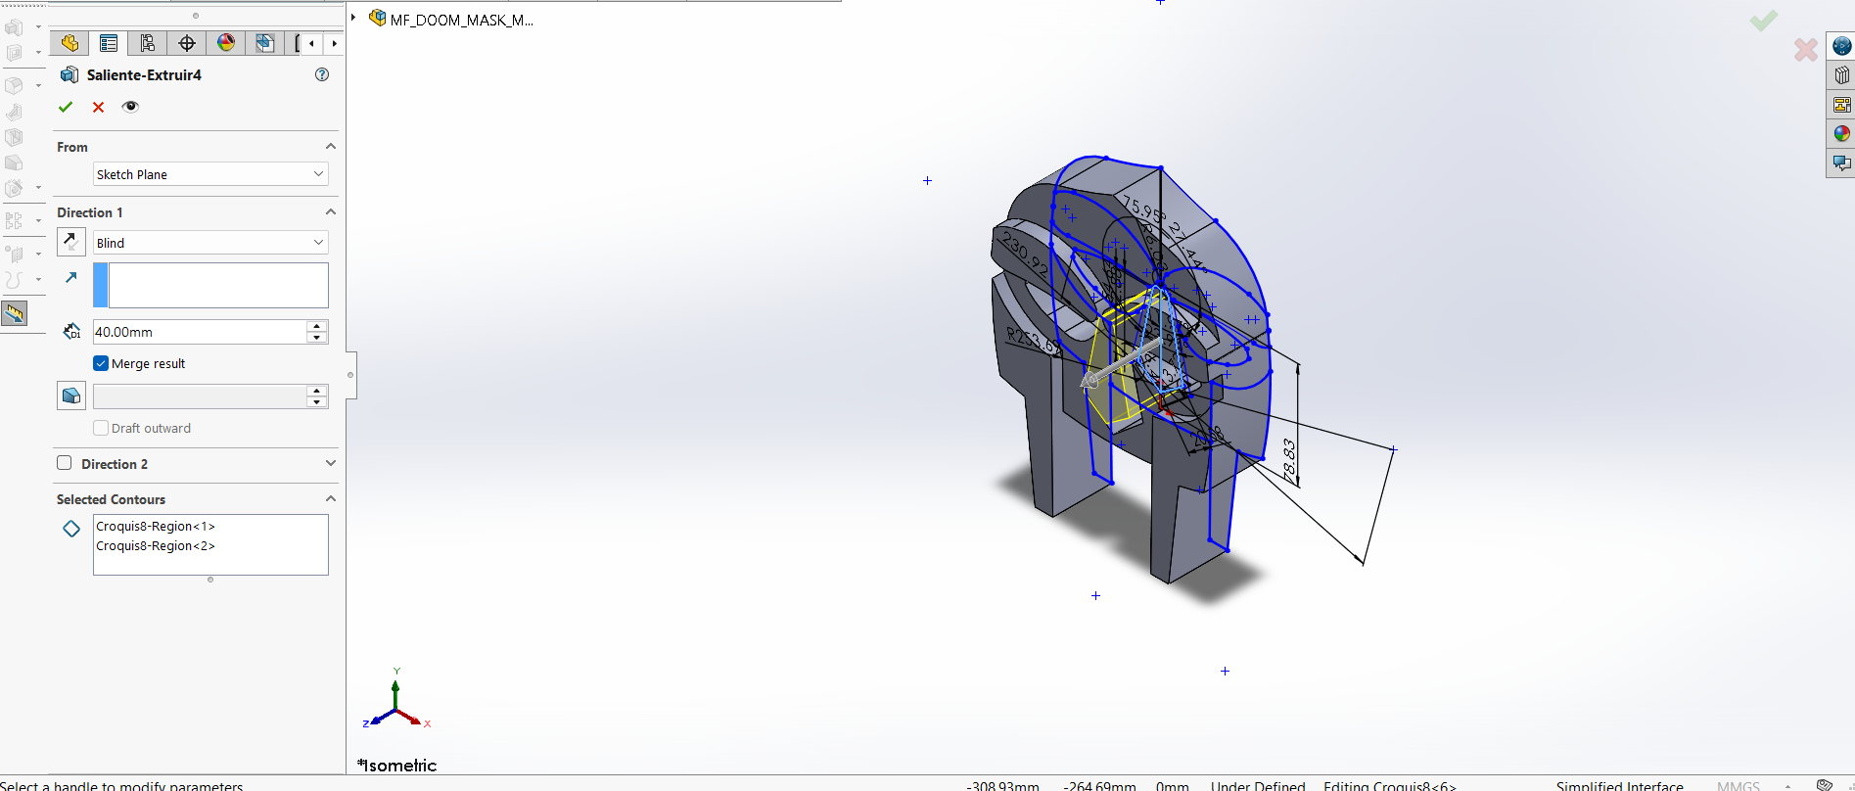Click the Selected Contours diamond icon
1855x791 pixels.
tap(71, 529)
